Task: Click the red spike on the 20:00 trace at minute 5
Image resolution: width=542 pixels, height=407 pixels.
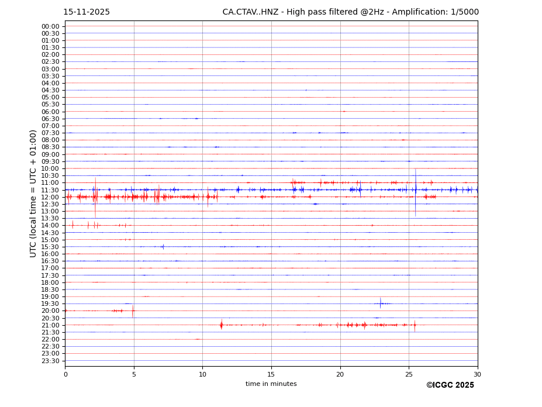Action: click(x=133, y=311)
